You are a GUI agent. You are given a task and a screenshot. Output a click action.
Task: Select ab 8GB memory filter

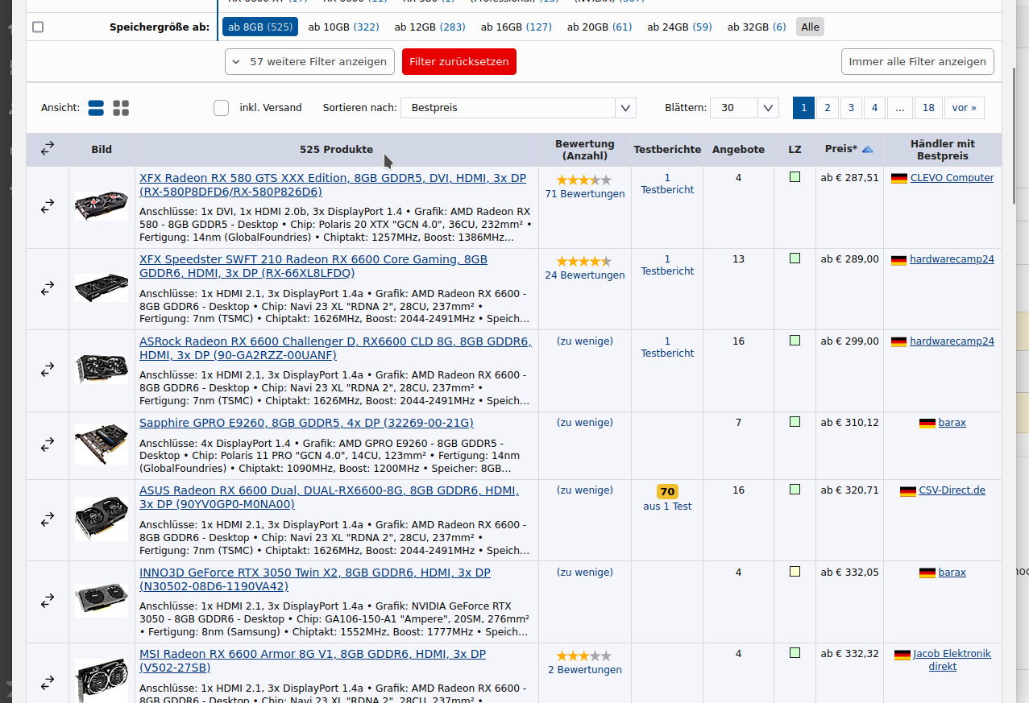click(260, 27)
